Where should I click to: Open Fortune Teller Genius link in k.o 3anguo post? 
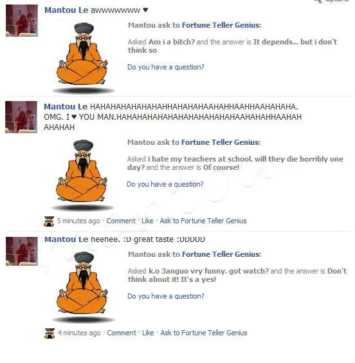(222, 254)
